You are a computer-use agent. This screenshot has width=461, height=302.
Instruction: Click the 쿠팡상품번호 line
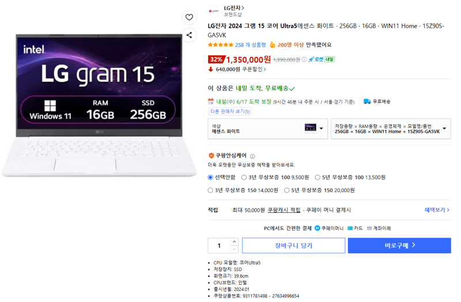[x=256, y=296]
